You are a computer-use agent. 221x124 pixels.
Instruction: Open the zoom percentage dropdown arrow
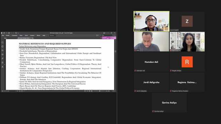[112, 91]
